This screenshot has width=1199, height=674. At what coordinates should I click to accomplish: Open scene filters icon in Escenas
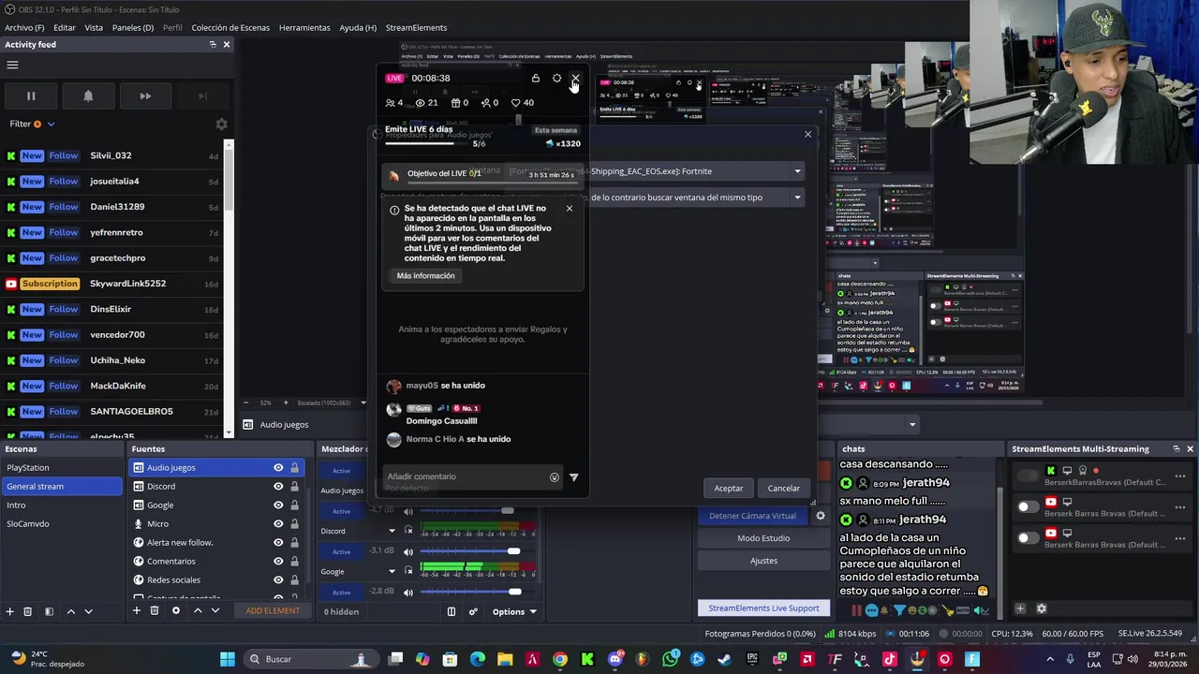pos(49,611)
